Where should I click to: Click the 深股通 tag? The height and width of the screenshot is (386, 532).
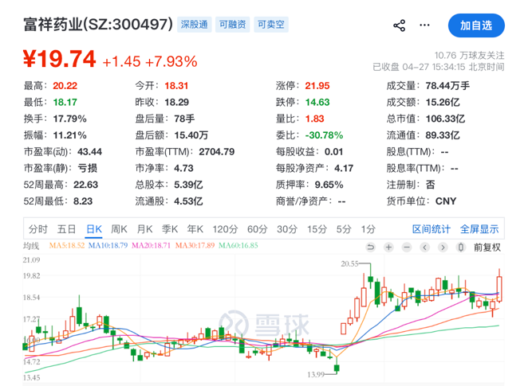tap(194, 25)
